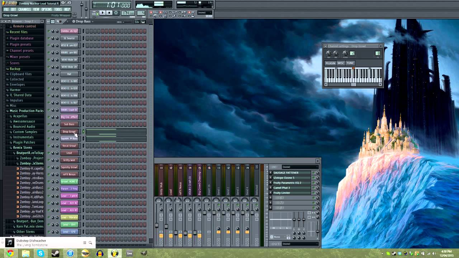Arm the transport Record button
459x258 pixels.
click(116, 13)
